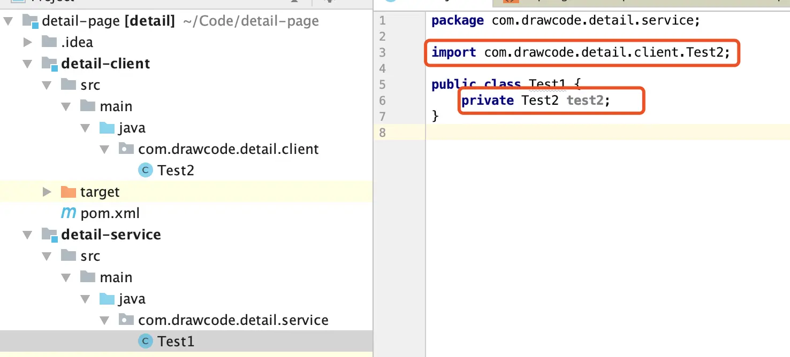Viewport: 790px width, 357px height.
Task: Click the ~/Code/detail-page path text
Action: pyautogui.click(x=251, y=21)
